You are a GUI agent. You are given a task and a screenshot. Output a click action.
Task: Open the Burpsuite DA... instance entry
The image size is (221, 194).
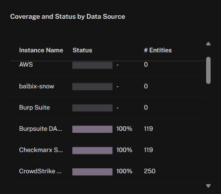pyautogui.click(x=41, y=129)
